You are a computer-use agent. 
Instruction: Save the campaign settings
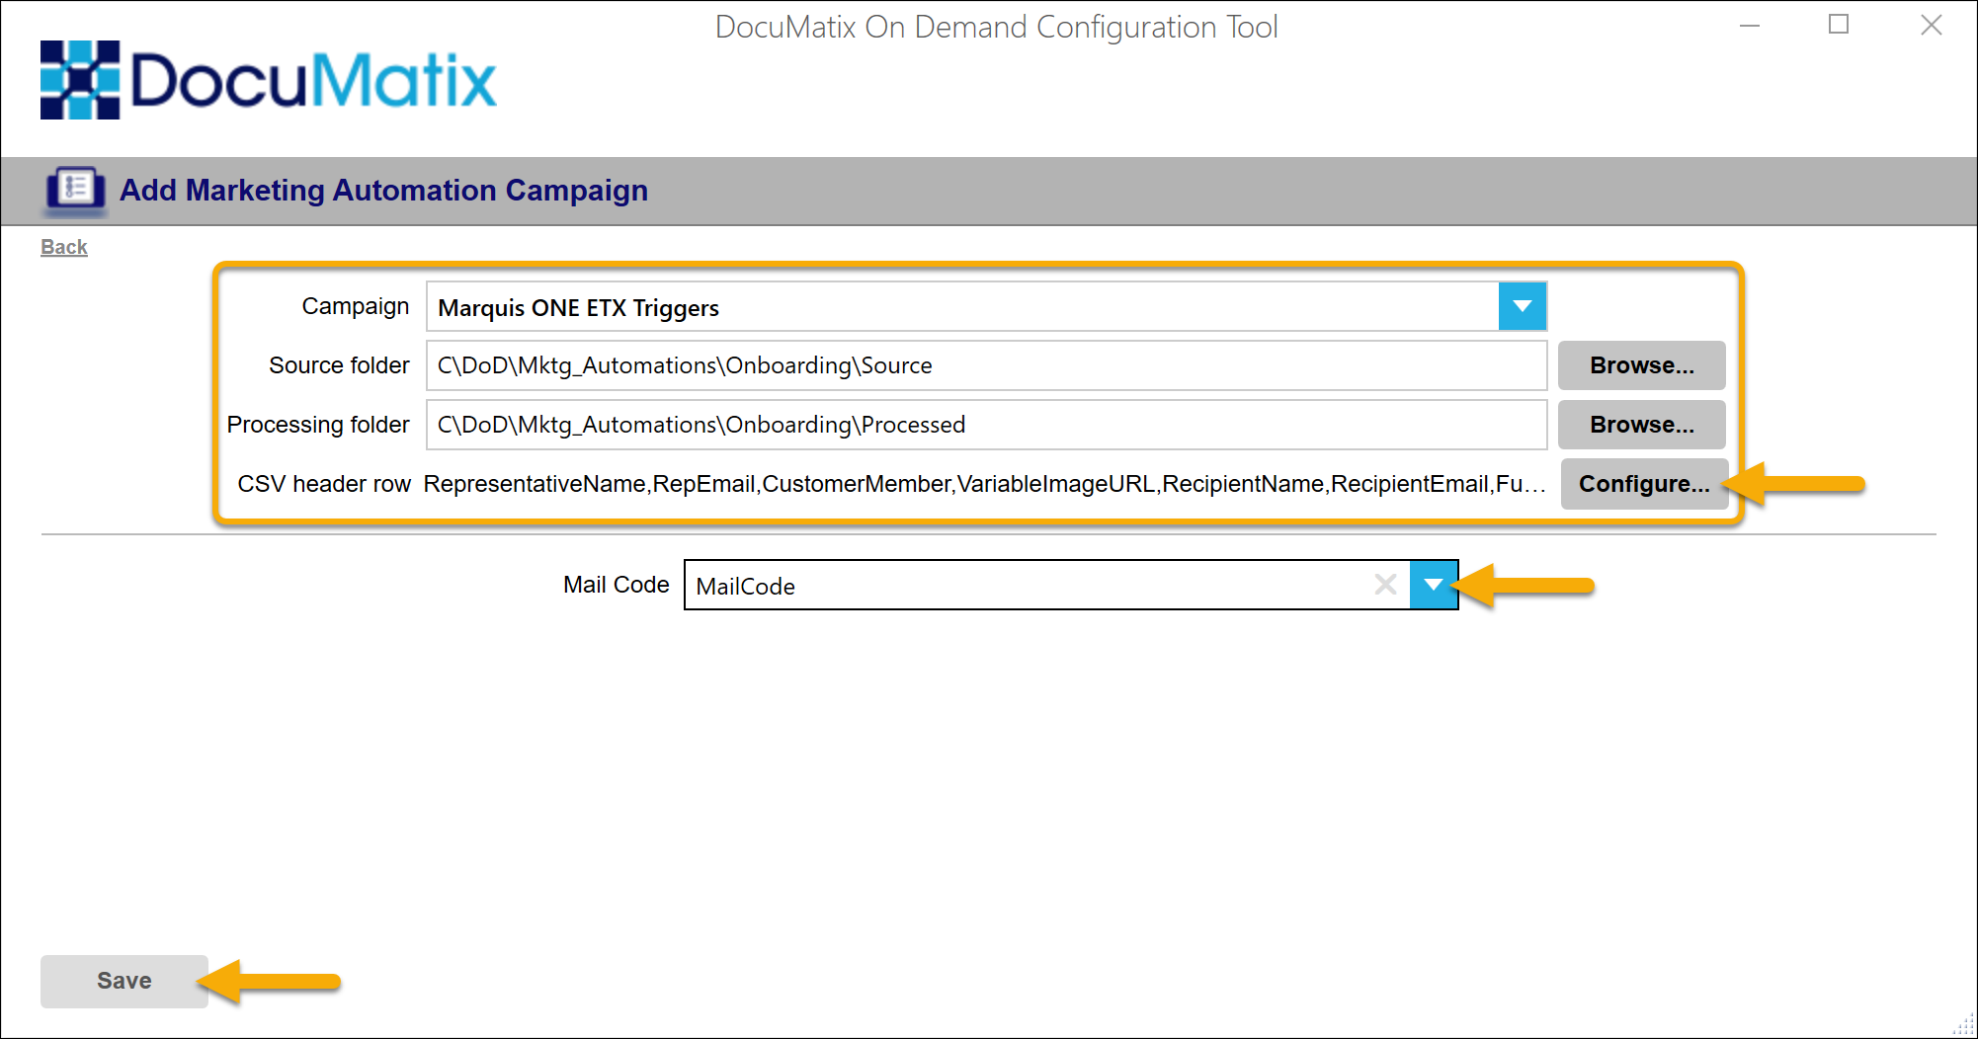(124, 981)
